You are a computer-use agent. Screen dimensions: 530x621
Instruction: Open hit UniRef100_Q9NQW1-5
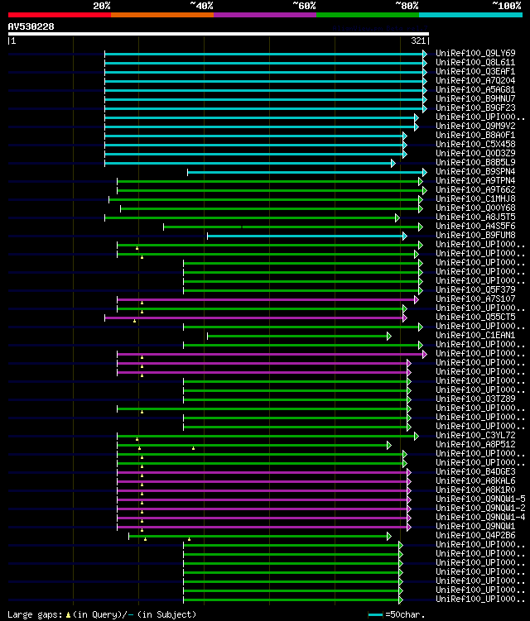coord(480,499)
